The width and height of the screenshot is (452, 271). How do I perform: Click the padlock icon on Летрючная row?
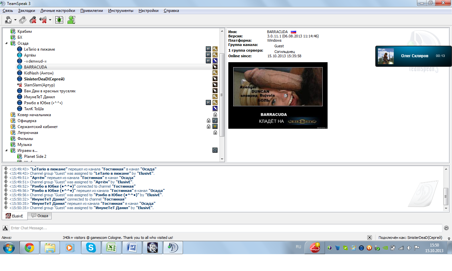pos(215,132)
